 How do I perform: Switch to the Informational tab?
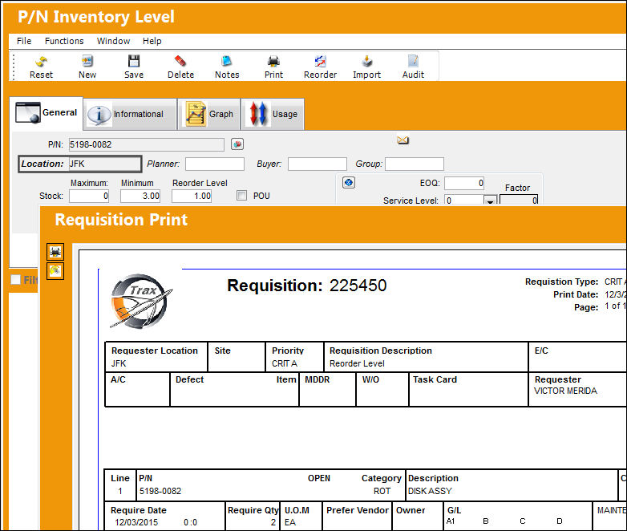coord(131,114)
